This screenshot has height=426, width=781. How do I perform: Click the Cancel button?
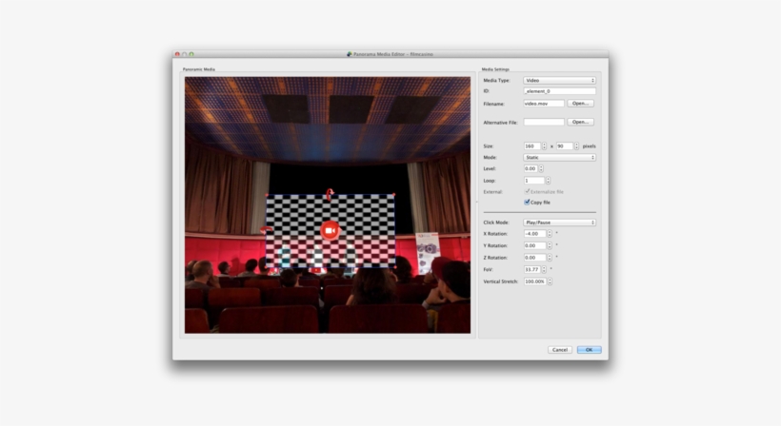[x=560, y=350]
